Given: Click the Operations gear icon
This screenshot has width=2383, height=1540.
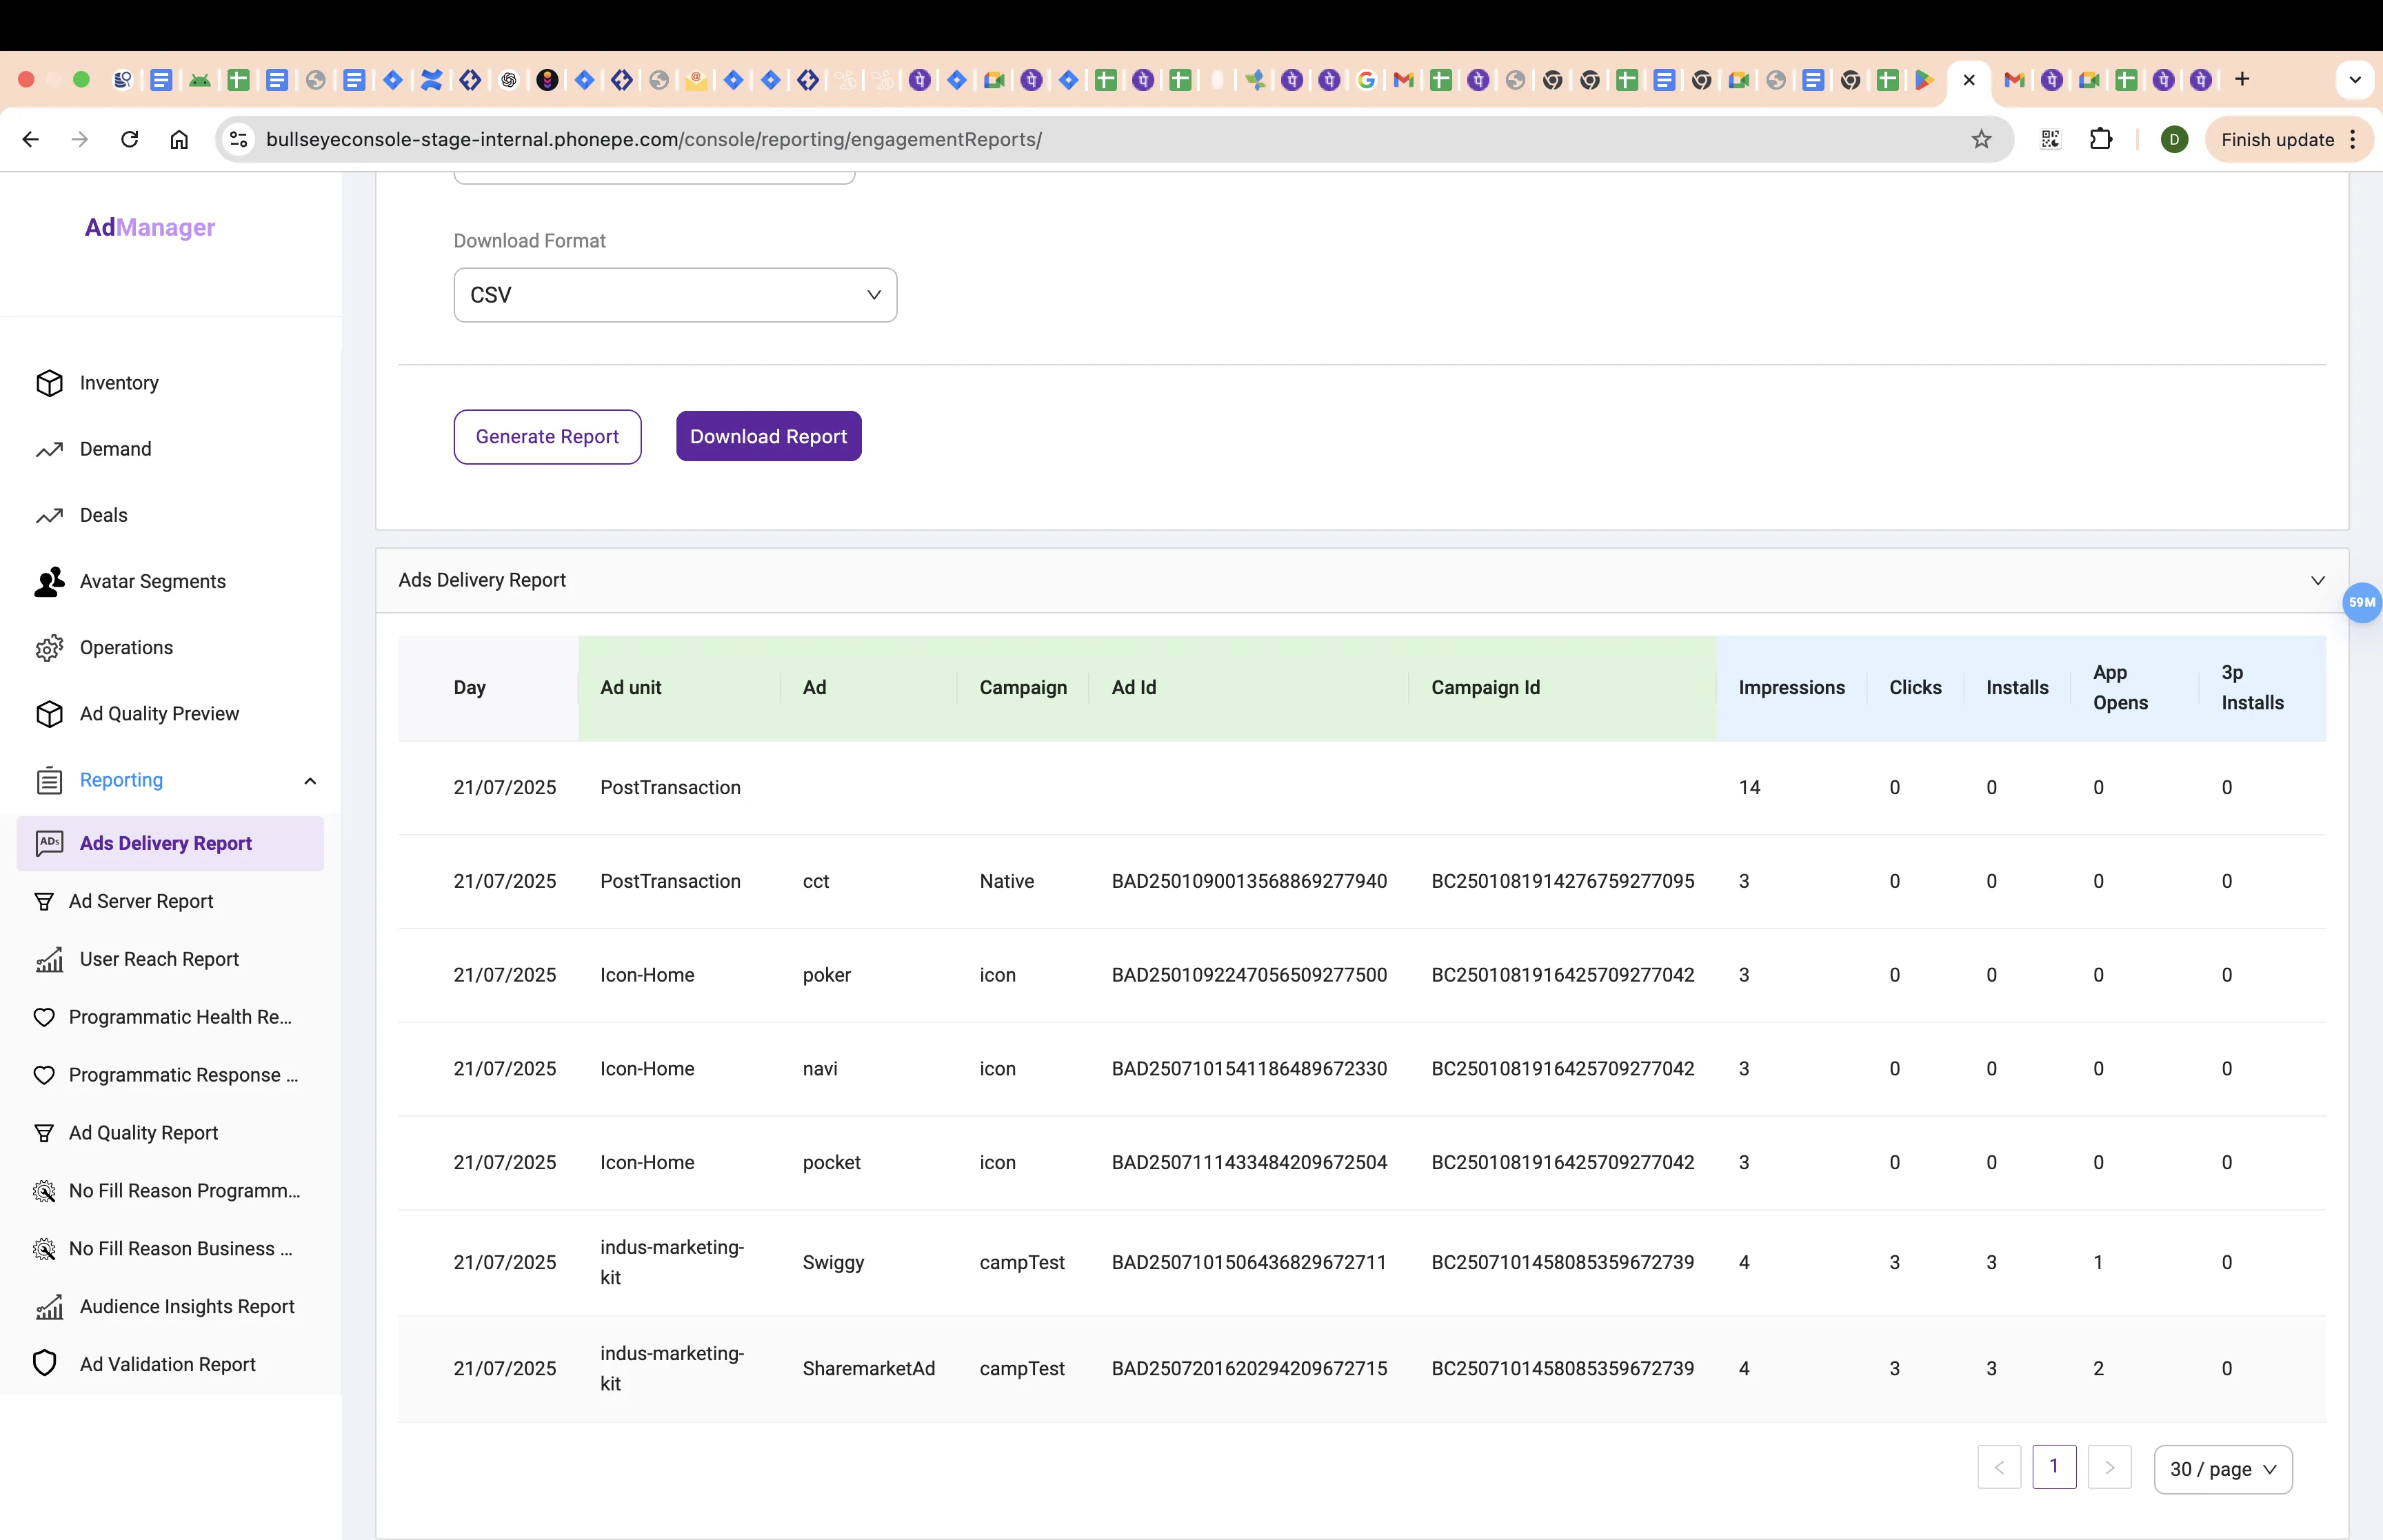Looking at the screenshot, I should pos(49,648).
